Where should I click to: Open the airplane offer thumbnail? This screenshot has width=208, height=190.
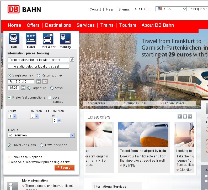tap(143, 134)
